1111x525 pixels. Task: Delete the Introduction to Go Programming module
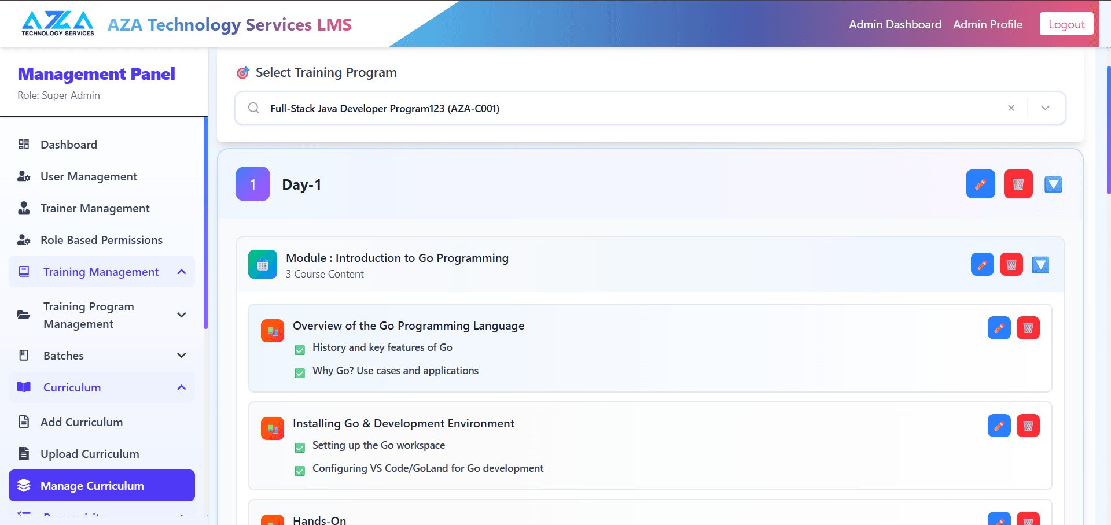1011,264
